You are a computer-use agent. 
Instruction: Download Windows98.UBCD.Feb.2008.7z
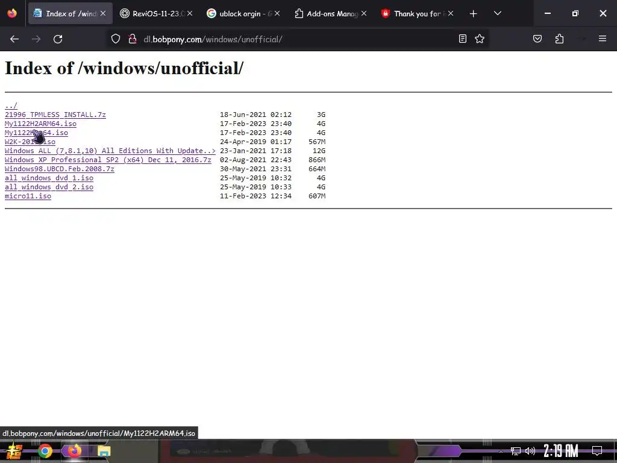tap(60, 169)
